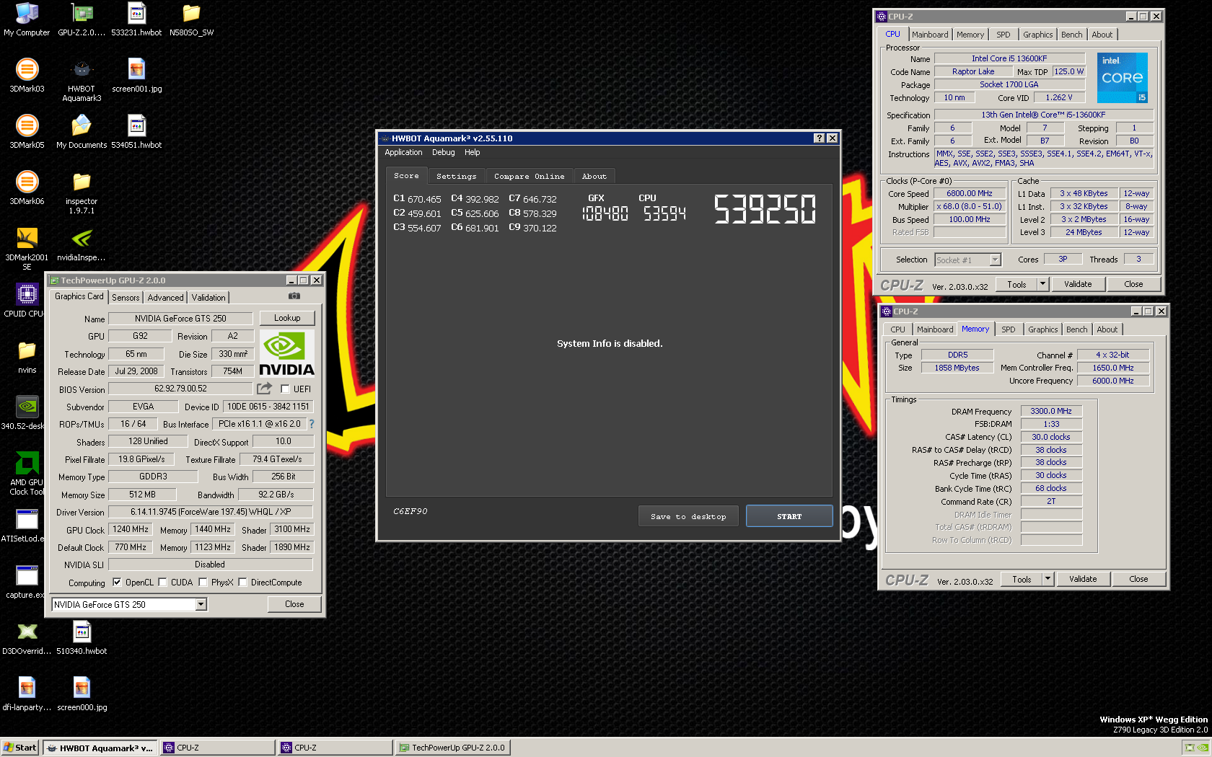Open the Bench tab in upper CPU-Z
Viewport: 1212px width, 757px height.
(1071, 35)
